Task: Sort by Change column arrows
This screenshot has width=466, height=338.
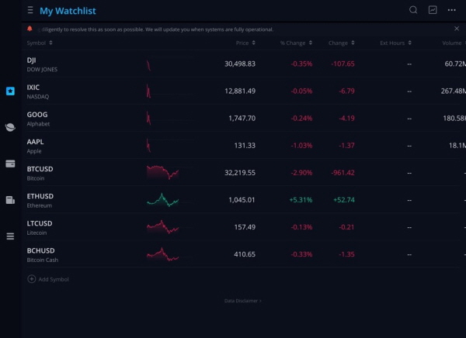Action: pos(353,43)
